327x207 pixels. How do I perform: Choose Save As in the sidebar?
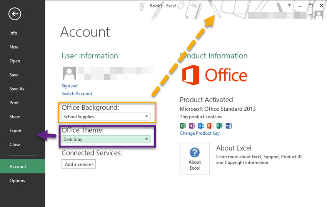(x=17, y=89)
